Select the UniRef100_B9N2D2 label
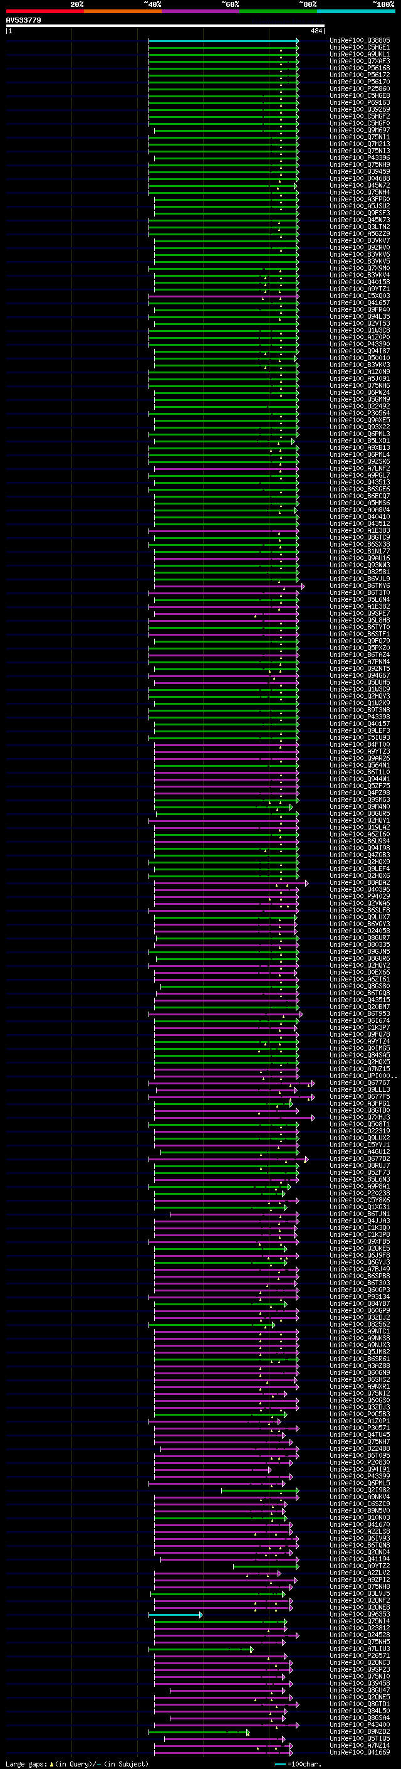 click(360, 1731)
